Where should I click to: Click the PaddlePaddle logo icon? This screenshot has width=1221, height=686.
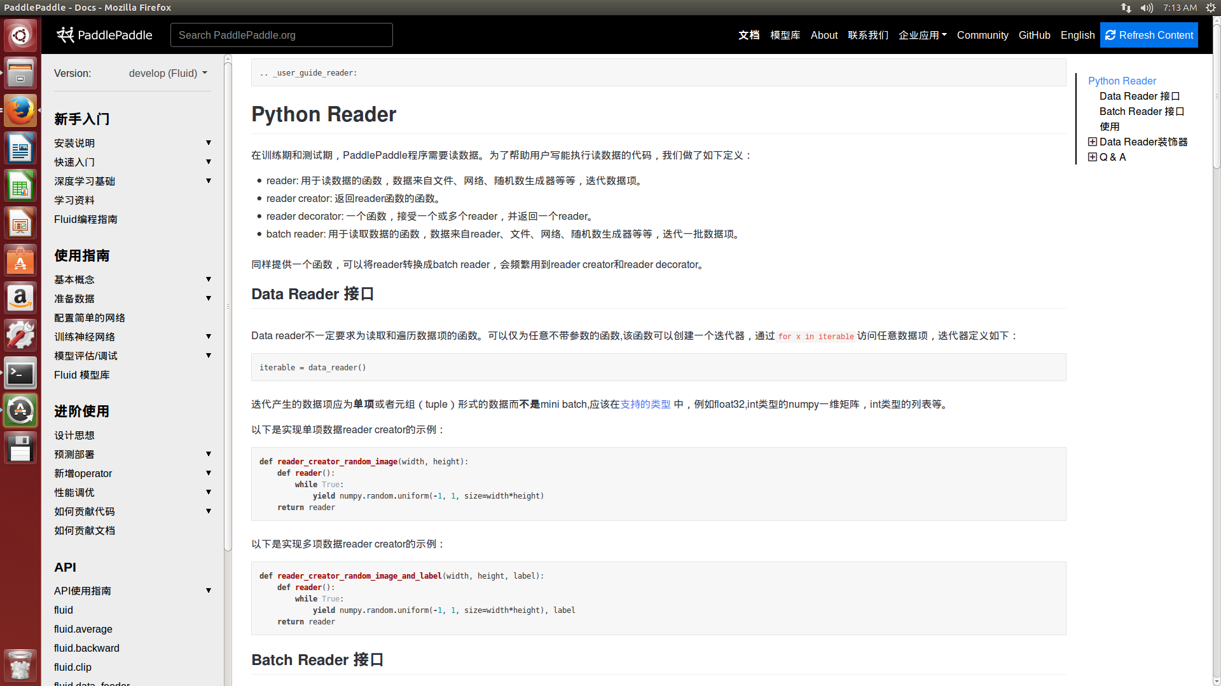pyautogui.click(x=65, y=35)
